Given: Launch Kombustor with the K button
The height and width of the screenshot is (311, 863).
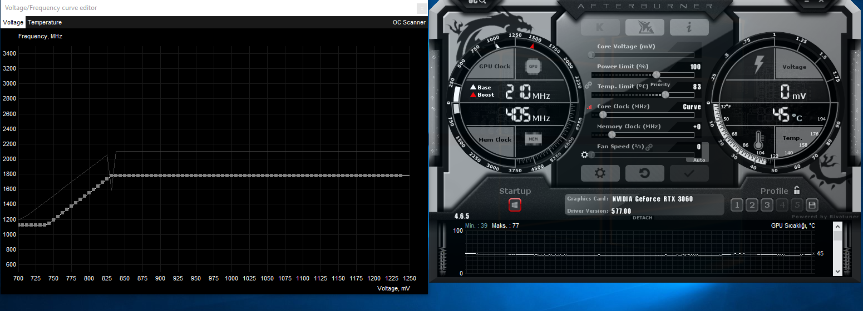Looking at the screenshot, I should pos(600,27).
